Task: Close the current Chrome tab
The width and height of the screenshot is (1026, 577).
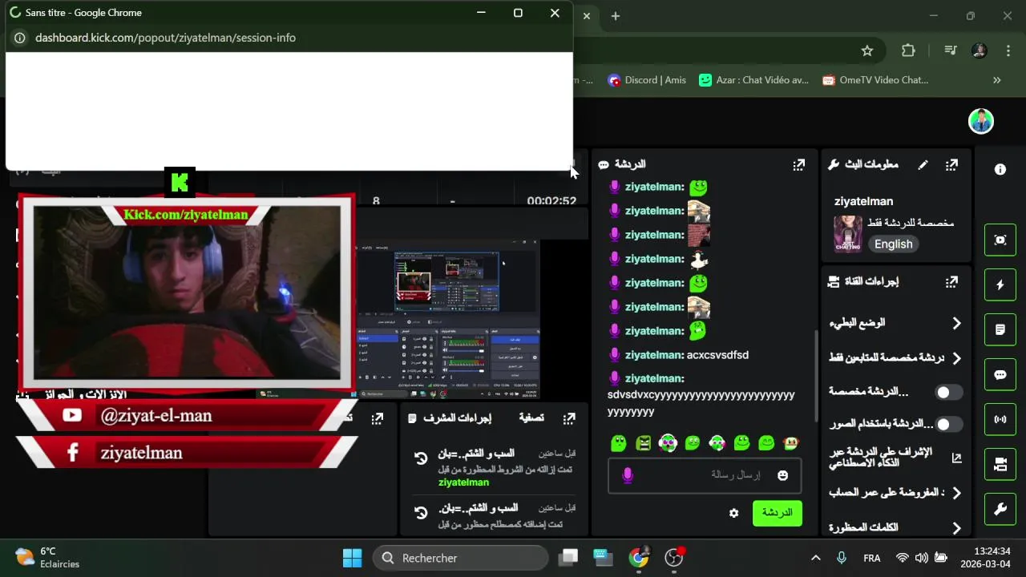Action: [587, 16]
